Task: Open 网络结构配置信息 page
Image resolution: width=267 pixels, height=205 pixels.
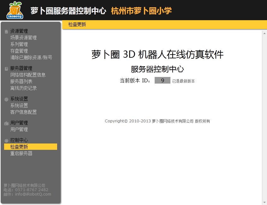Action: (28, 75)
